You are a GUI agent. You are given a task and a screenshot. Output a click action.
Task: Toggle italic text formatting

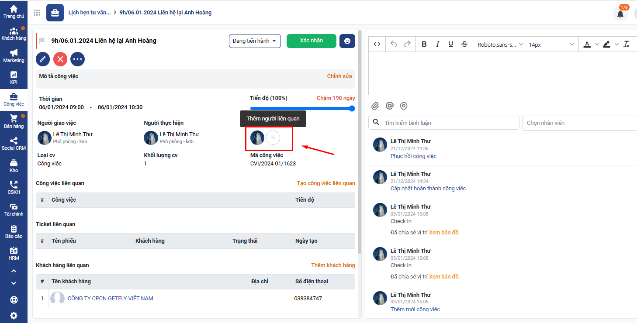[437, 44]
